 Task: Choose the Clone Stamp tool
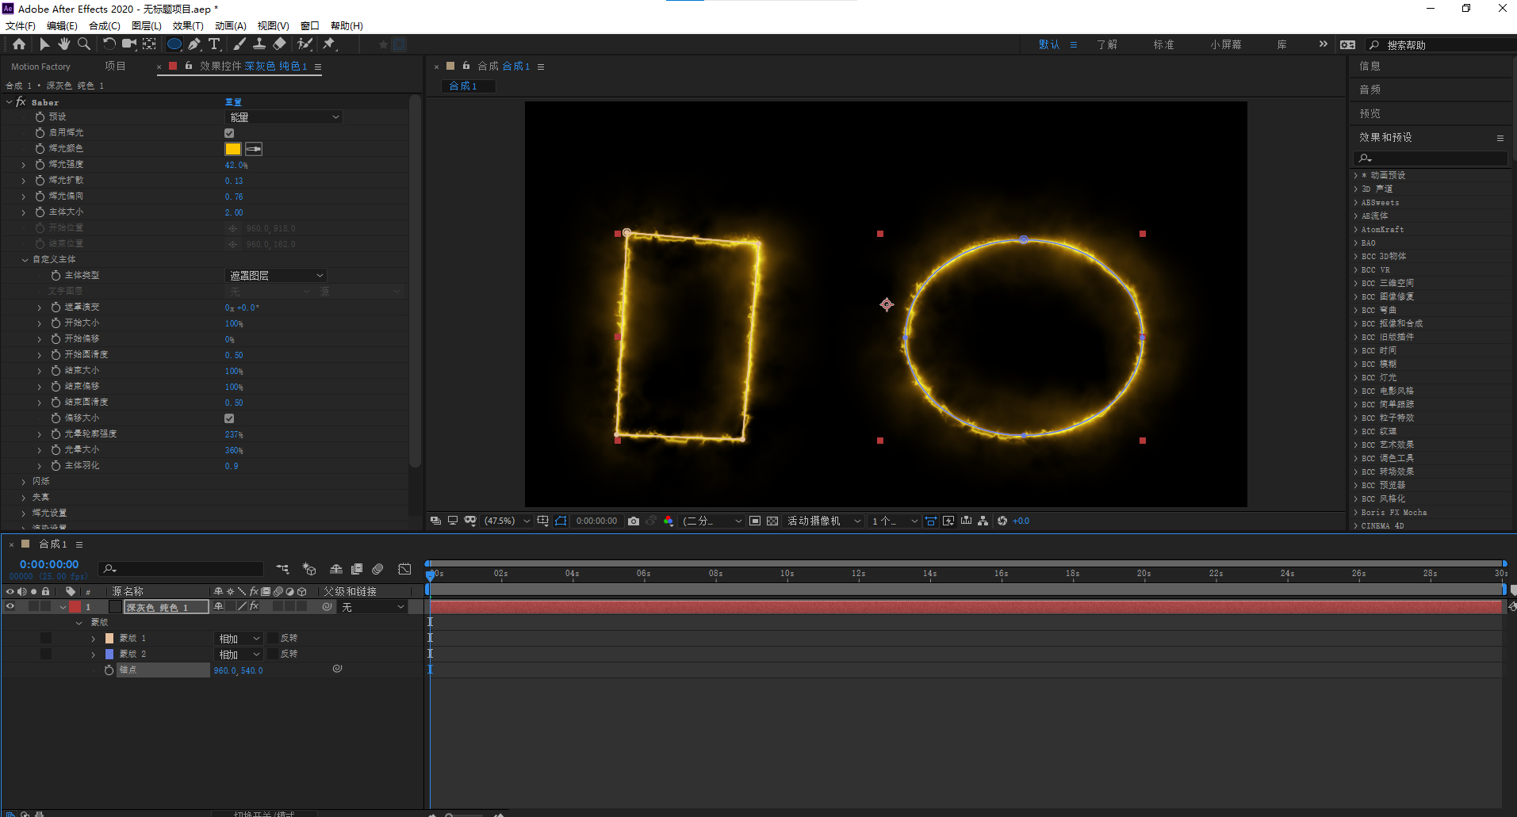click(259, 44)
